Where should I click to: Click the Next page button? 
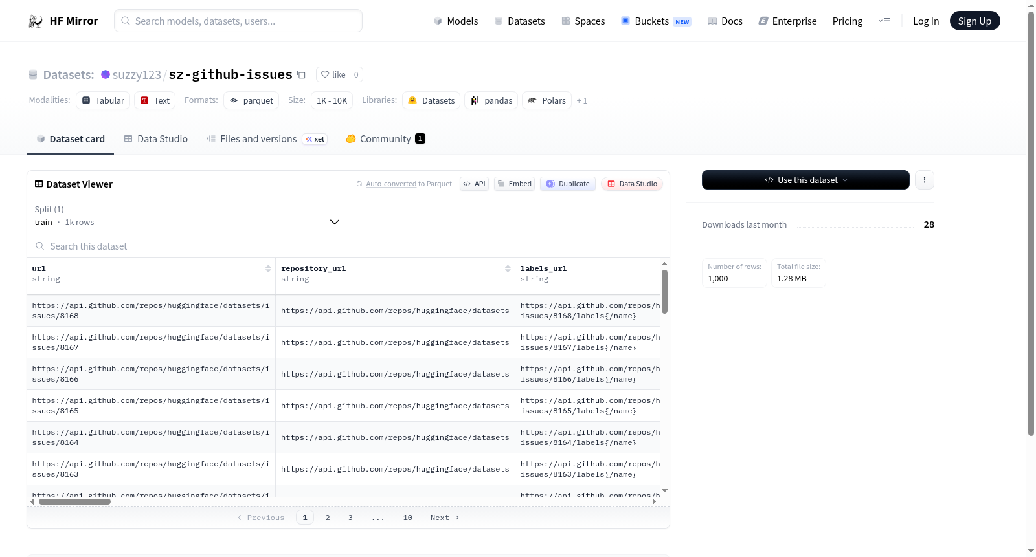[445, 518]
